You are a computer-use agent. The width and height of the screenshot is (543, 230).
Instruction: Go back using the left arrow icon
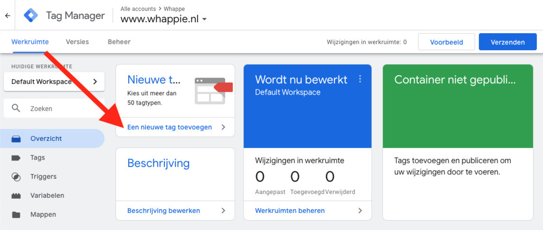(x=7, y=16)
